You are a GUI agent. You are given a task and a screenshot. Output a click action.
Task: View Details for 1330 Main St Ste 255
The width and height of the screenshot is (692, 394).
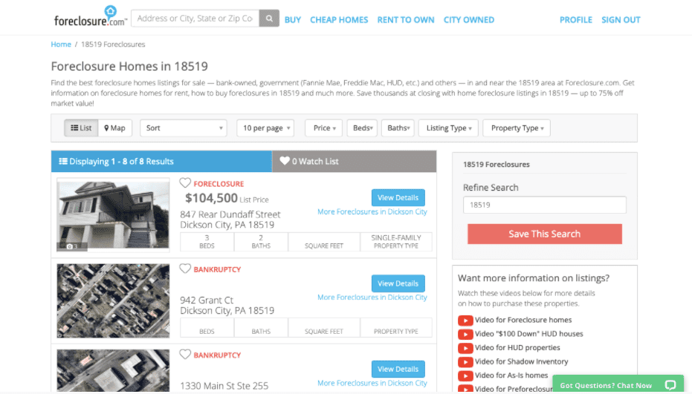398,369
